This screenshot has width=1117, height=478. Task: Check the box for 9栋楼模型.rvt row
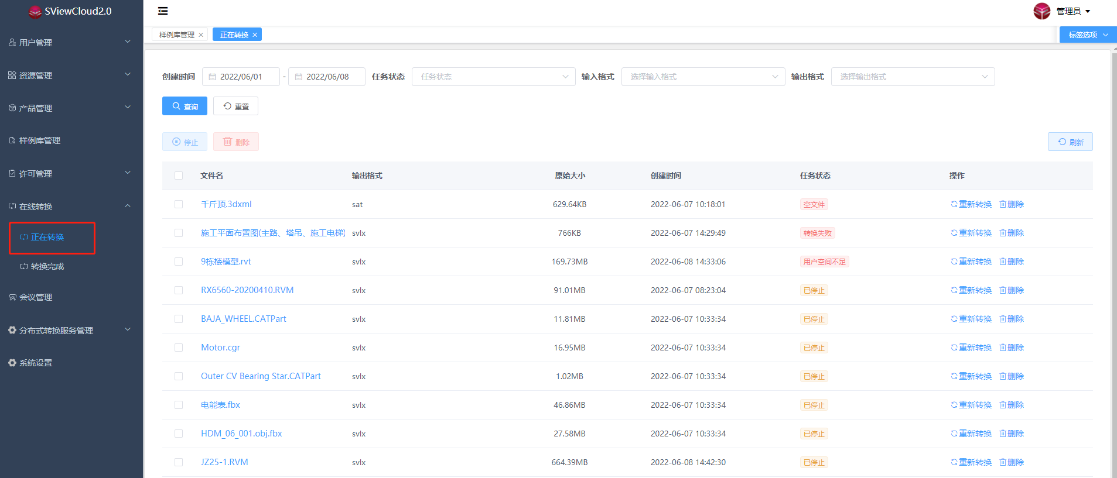(x=179, y=262)
